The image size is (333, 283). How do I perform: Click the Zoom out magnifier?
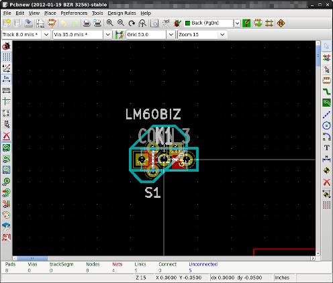click(121, 23)
